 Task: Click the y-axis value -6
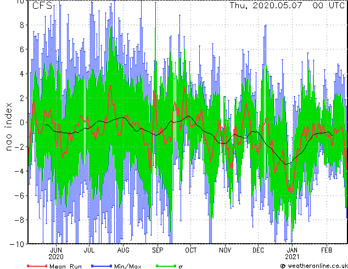pos(19,195)
